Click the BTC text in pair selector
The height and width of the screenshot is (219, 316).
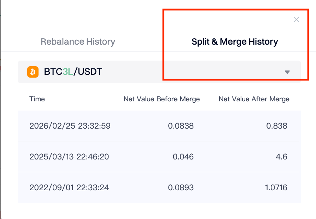(x=53, y=72)
